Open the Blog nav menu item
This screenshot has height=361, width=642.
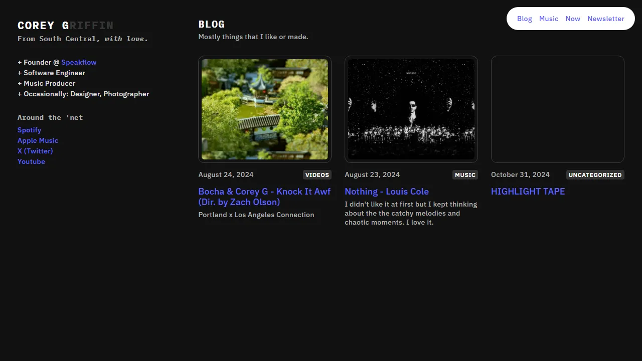click(524, 19)
